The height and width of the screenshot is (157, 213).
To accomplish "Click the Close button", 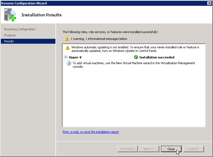I will pyautogui.click(x=171, y=149).
